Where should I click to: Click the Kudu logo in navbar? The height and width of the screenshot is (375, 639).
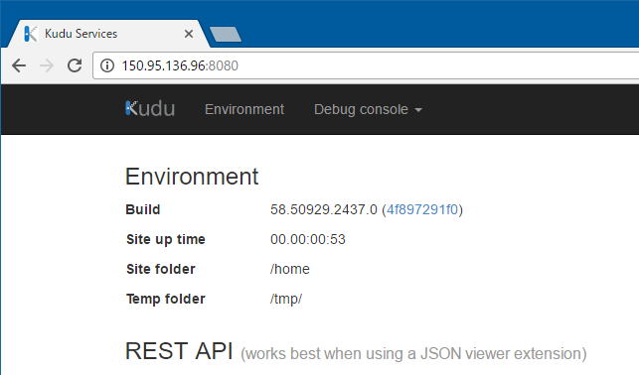point(150,109)
